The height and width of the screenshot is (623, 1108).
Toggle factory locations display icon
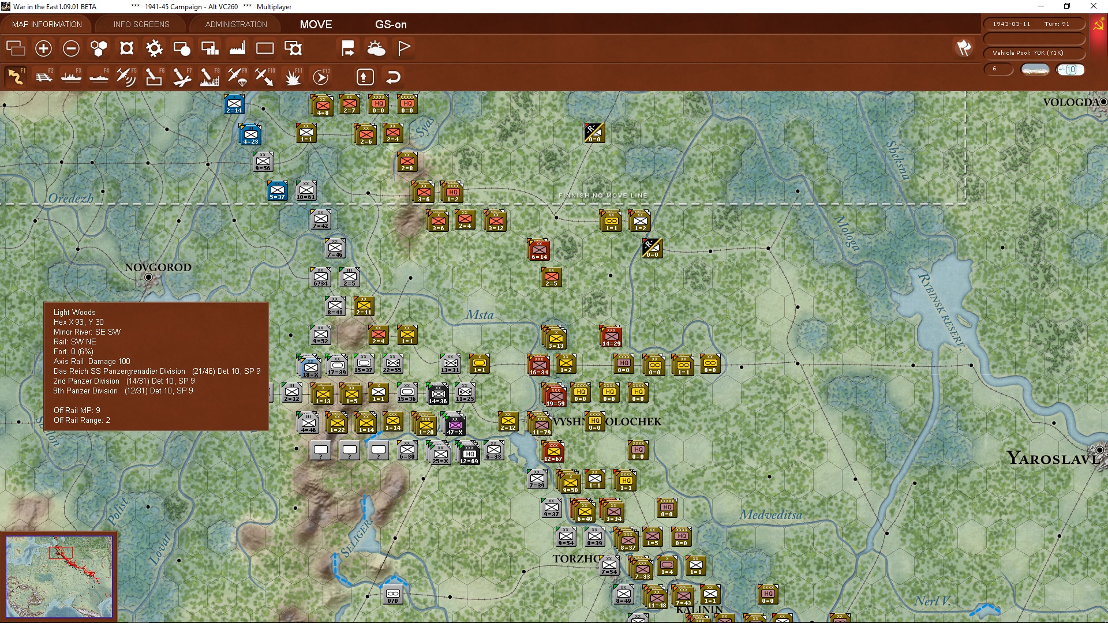point(237,48)
